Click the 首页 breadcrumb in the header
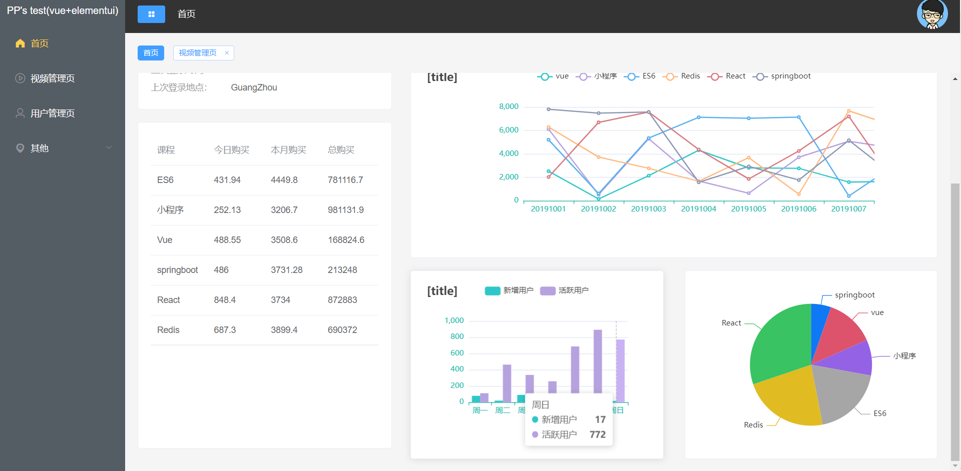Image resolution: width=961 pixels, height=471 pixels. (186, 14)
